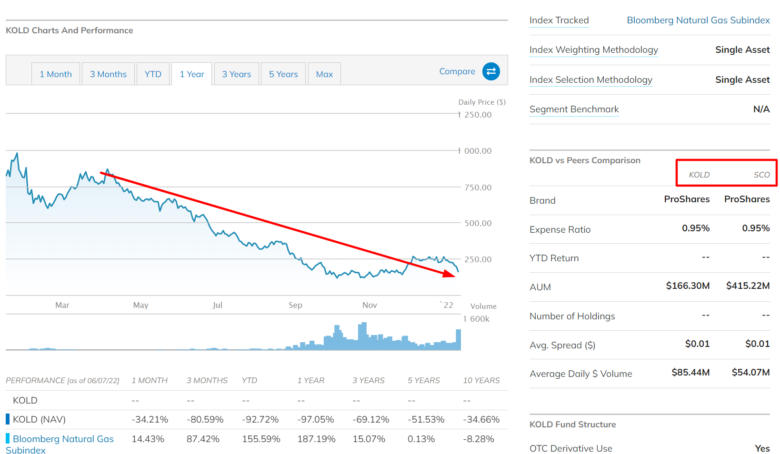Click the Average Daily $ Volume row label
The image size is (780, 454).
581,374
